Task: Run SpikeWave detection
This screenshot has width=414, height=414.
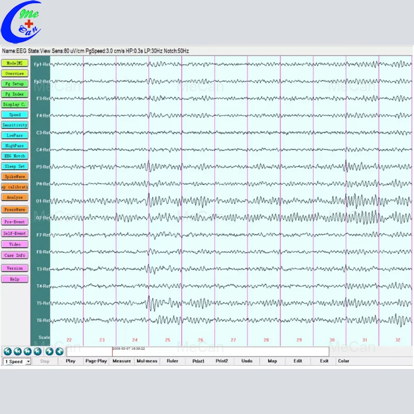Action: click(14, 176)
